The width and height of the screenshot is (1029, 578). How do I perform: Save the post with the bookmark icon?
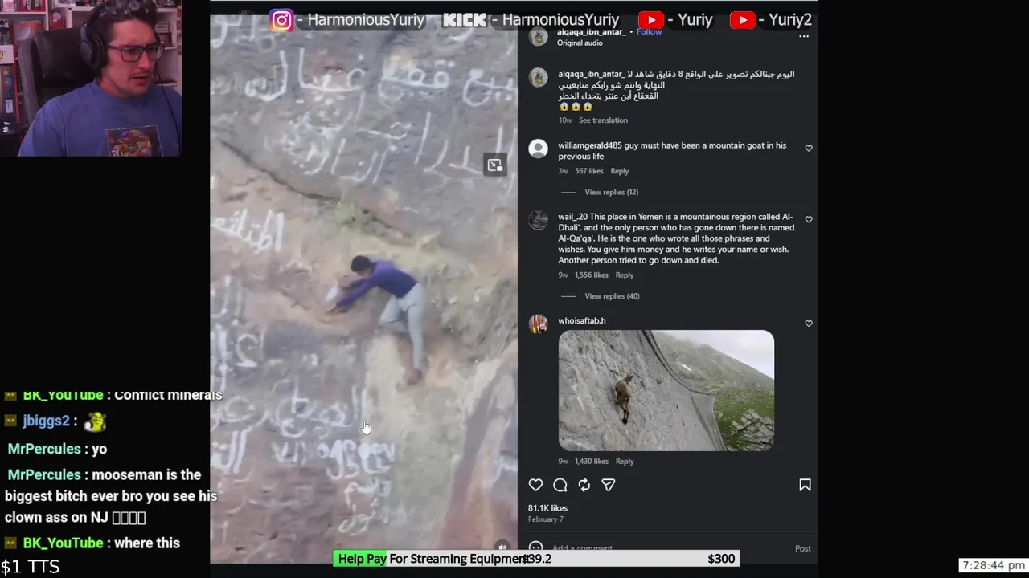pyautogui.click(x=805, y=485)
